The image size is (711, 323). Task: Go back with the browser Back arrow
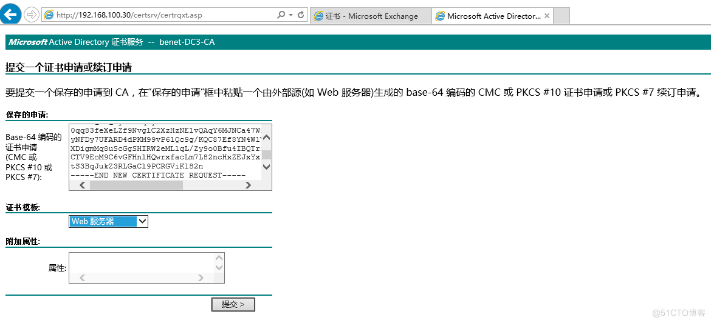(x=10, y=13)
